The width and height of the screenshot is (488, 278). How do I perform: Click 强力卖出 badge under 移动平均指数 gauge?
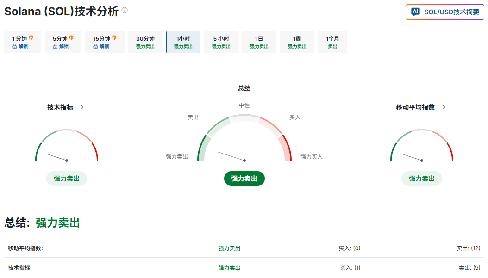422,179
